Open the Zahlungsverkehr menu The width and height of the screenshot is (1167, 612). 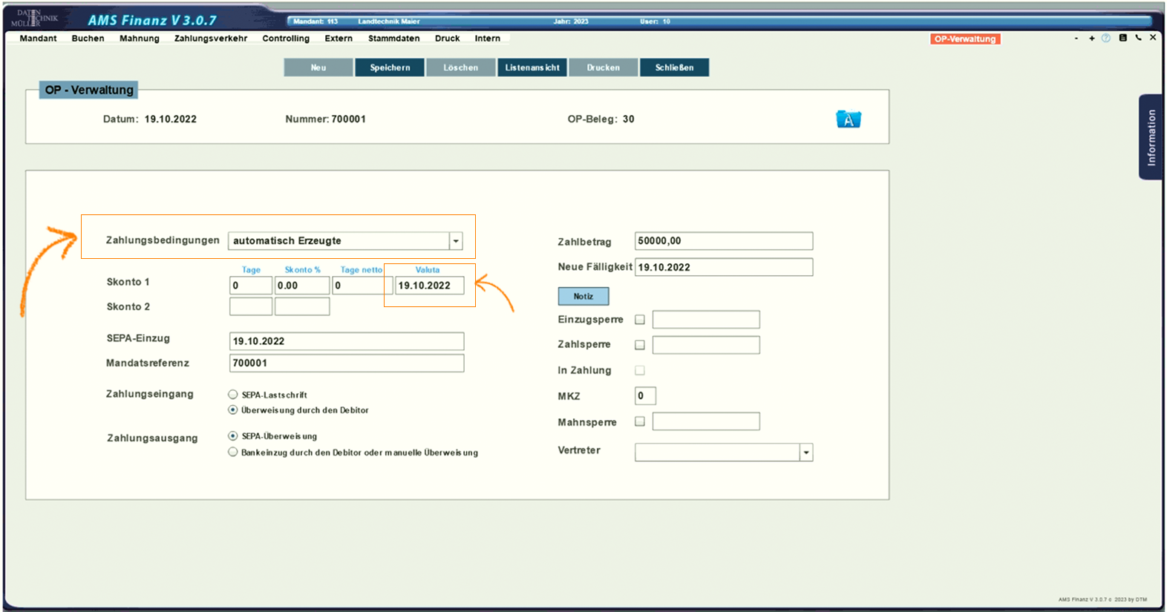(x=211, y=39)
